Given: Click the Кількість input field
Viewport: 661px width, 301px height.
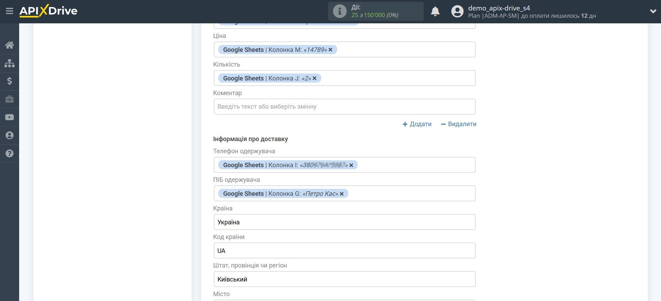Looking at the screenshot, I should click(x=344, y=78).
